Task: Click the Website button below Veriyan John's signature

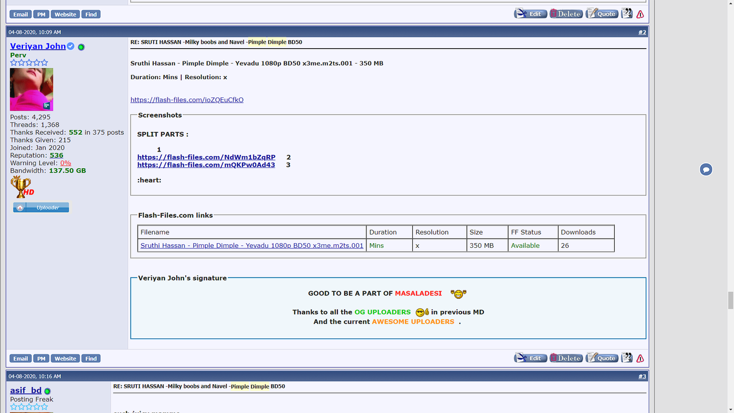Action: 65,359
